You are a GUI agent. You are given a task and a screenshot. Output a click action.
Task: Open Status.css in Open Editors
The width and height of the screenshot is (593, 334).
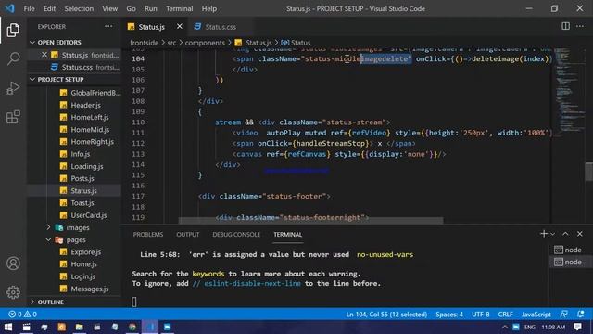point(77,68)
